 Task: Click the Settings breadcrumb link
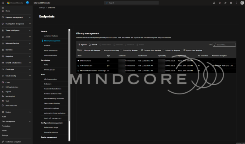(x=42, y=8)
